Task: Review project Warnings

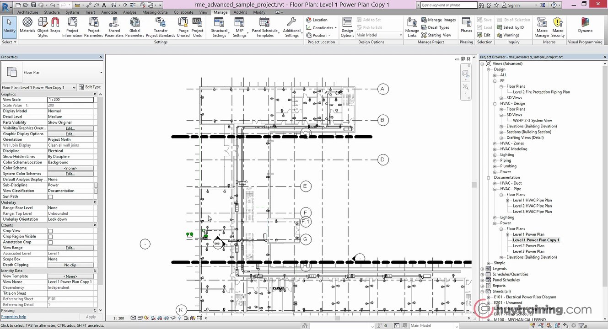Action: pos(508,35)
